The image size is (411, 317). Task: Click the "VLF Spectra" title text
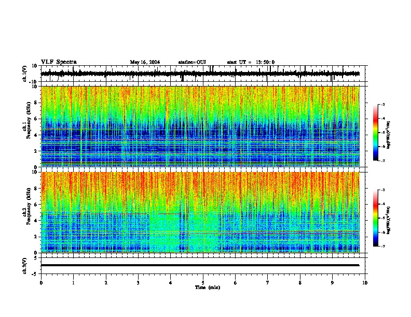[x=59, y=62]
